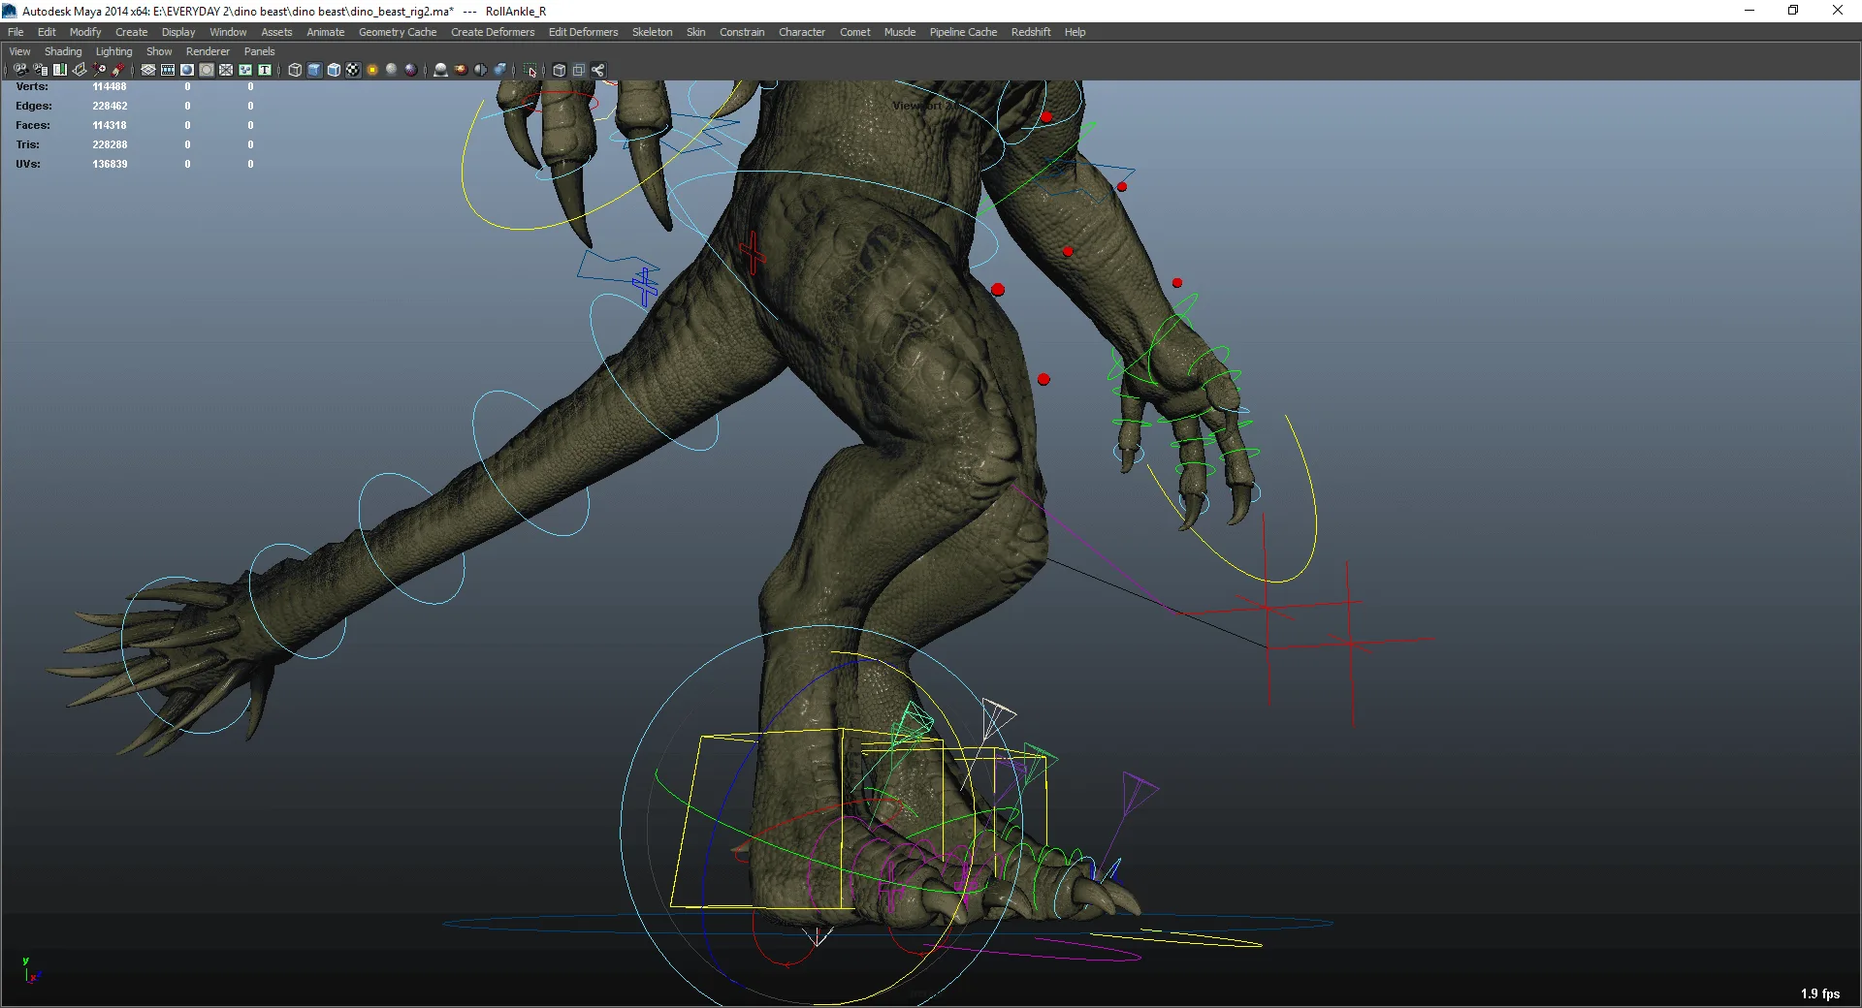Select Smooth Shade All cube icon
The image size is (1862, 1008).
tap(314, 70)
